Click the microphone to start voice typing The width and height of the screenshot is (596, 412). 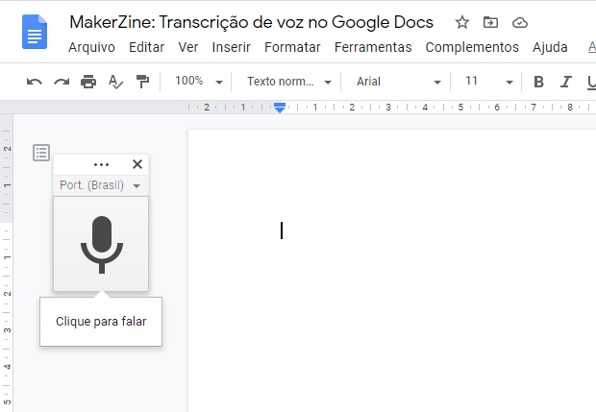tap(101, 244)
